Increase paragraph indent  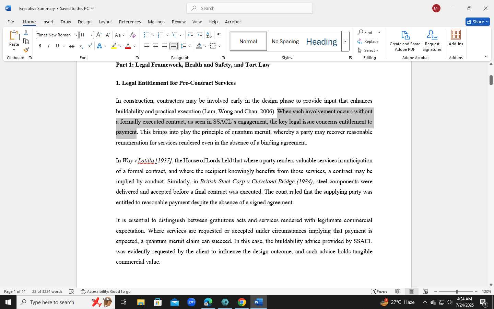[199, 35]
